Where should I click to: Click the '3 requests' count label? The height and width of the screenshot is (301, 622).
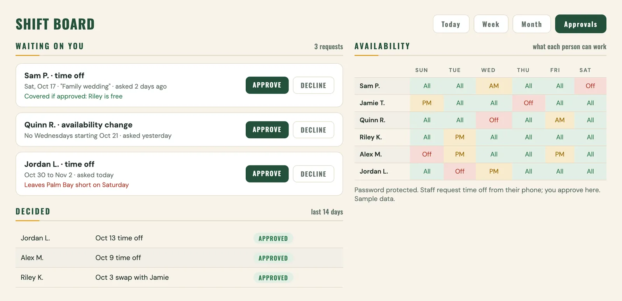tap(328, 47)
